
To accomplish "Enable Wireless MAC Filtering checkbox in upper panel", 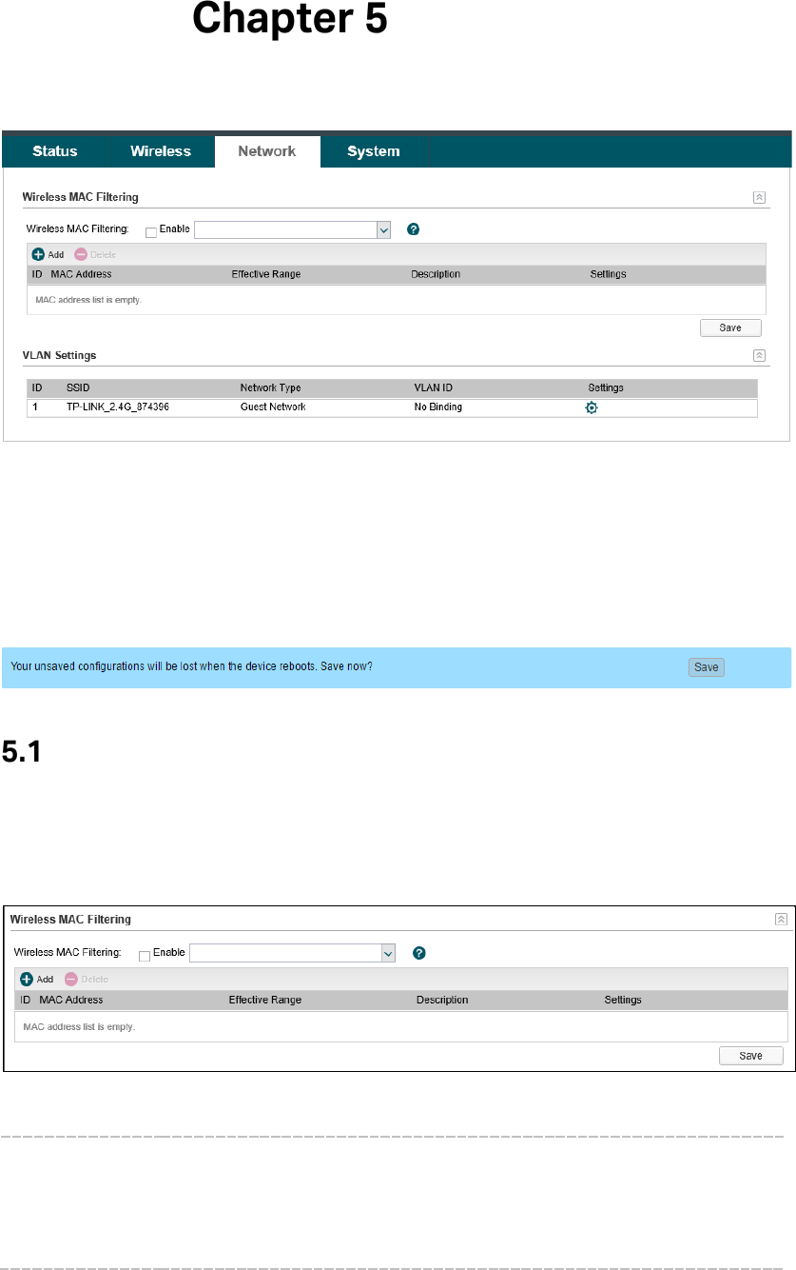I will (x=150, y=231).
